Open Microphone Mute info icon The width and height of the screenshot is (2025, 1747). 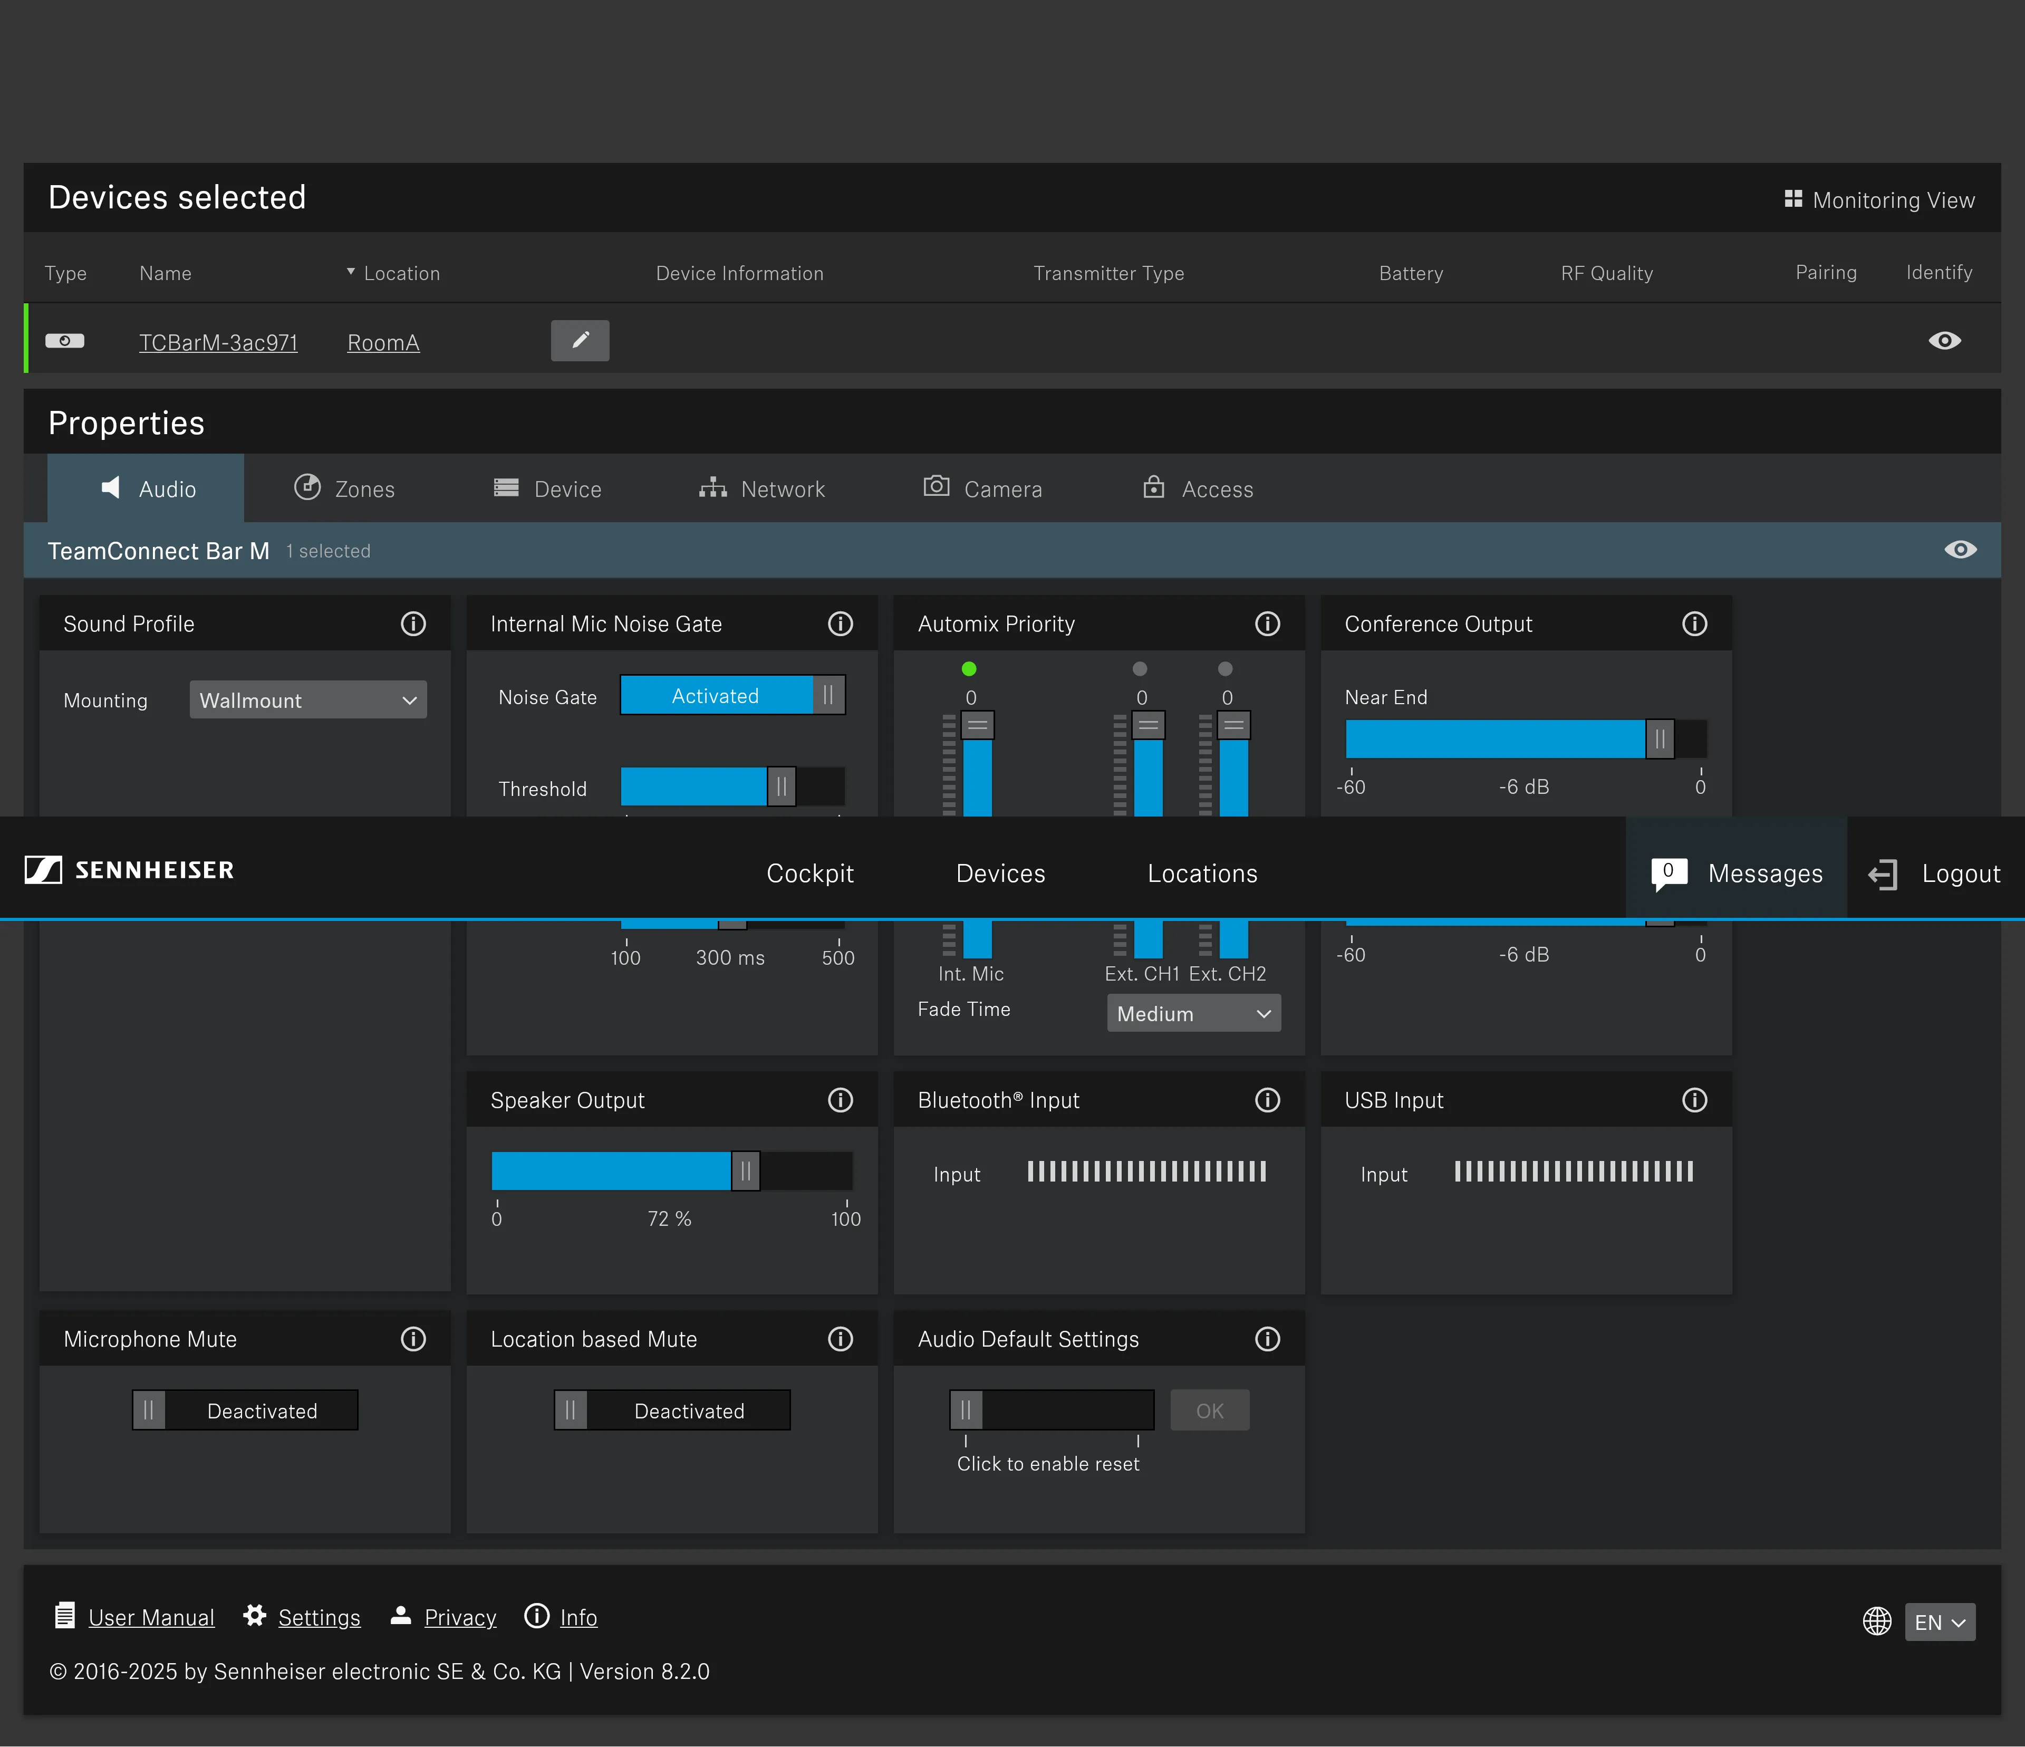(413, 1338)
